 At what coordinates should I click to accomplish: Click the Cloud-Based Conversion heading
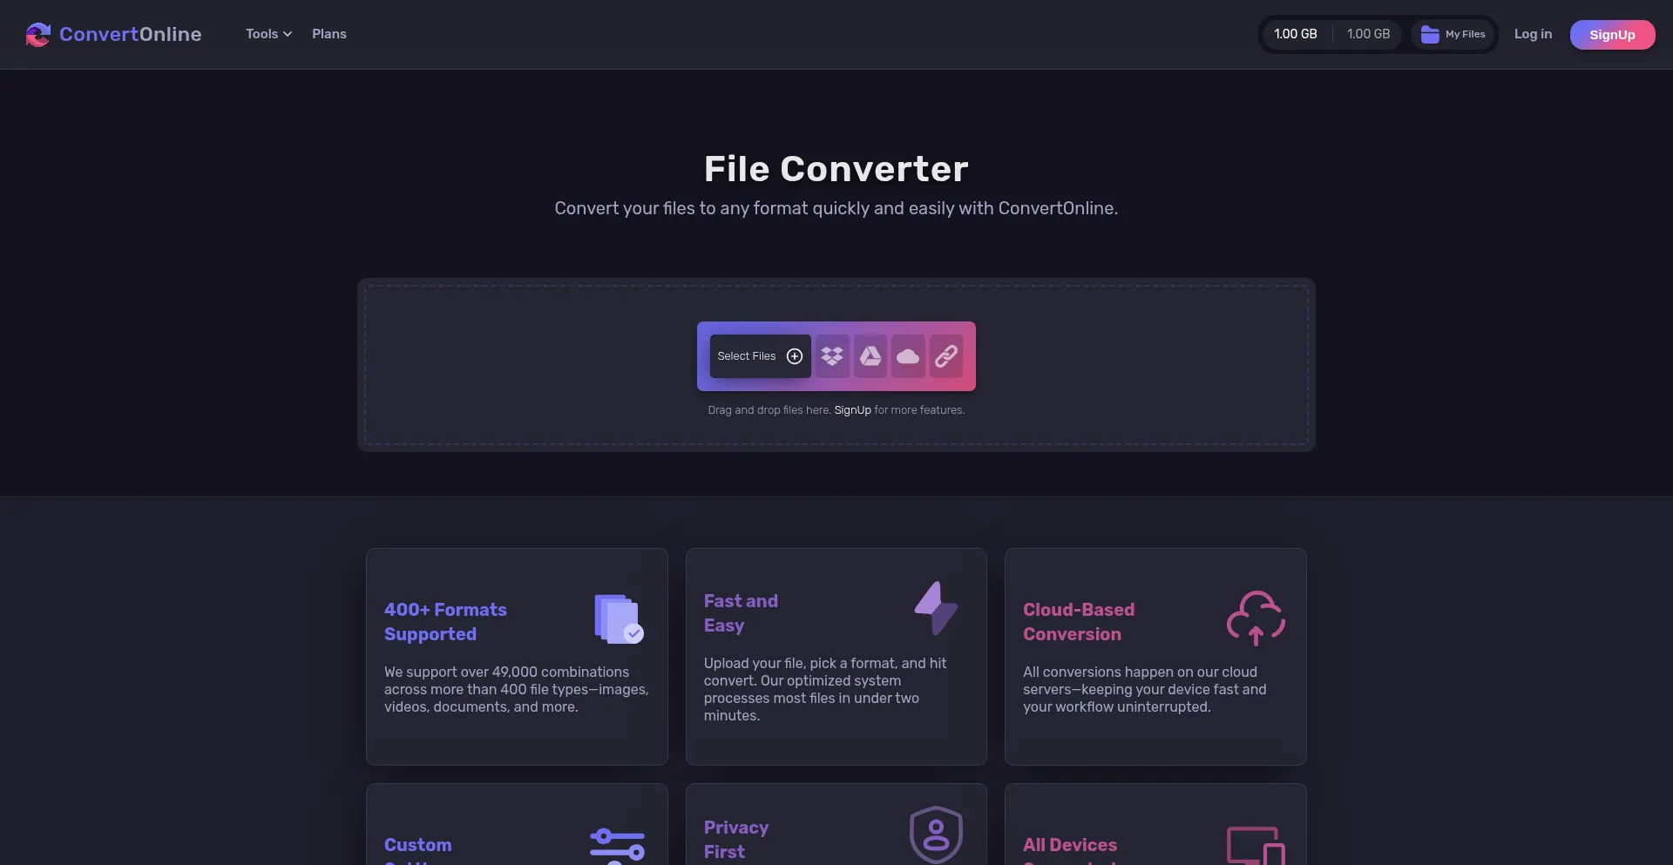[x=1079, y=622]
